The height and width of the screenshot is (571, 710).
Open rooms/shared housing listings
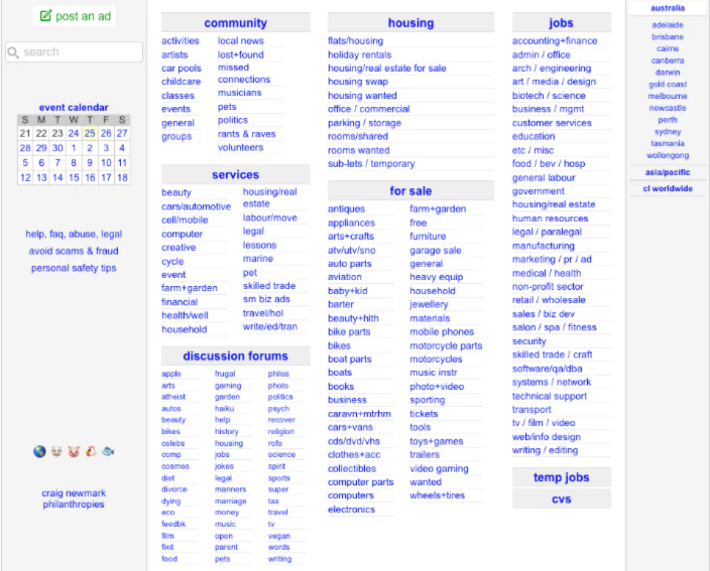(x=358, y=136)
